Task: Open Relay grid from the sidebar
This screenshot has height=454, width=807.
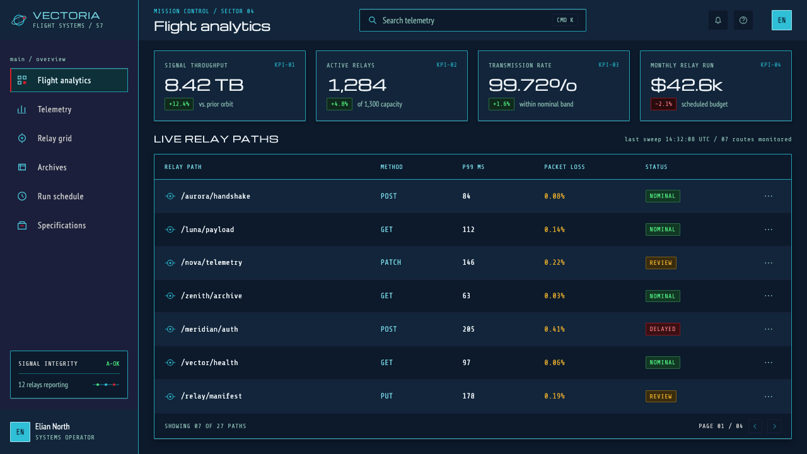Action: 69,138
